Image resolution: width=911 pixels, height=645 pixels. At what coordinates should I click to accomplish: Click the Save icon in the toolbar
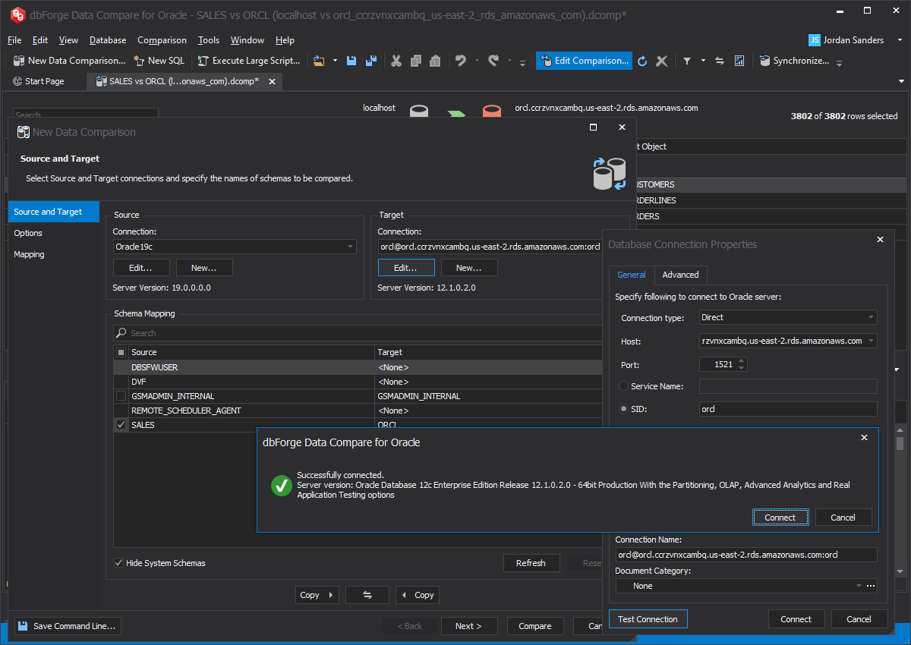[352, 61]
